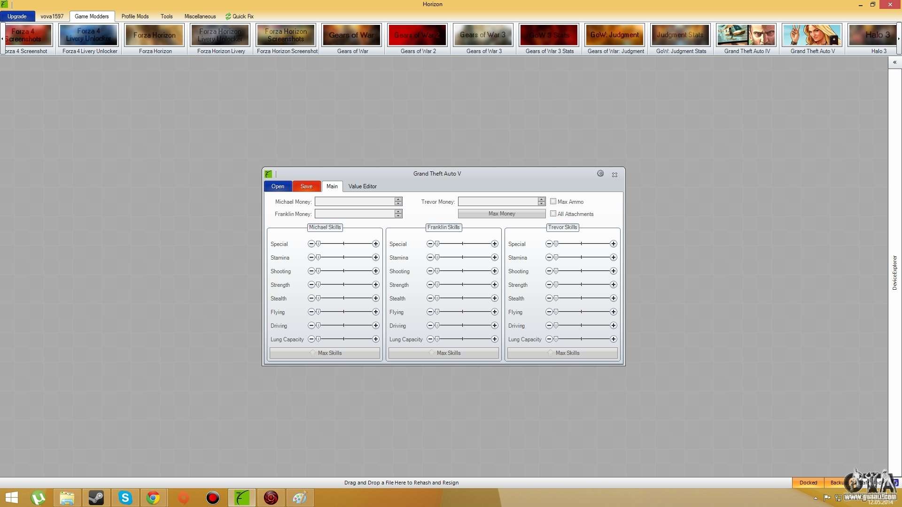902x507 pixels.
Task: Open the Tools tab
Action: tap(167, 16)
